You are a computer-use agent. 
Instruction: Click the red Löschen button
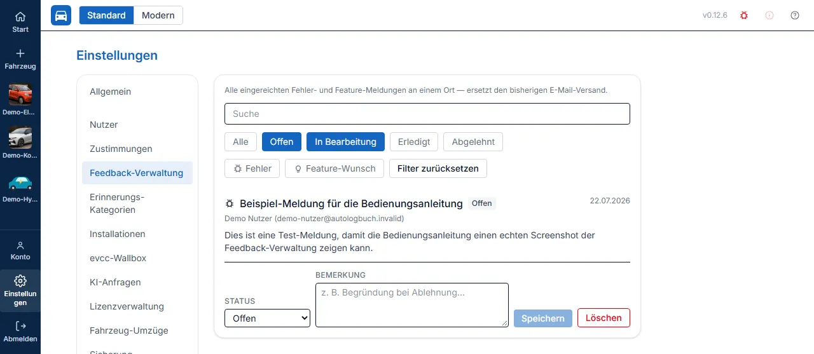(x=604, y=318)
